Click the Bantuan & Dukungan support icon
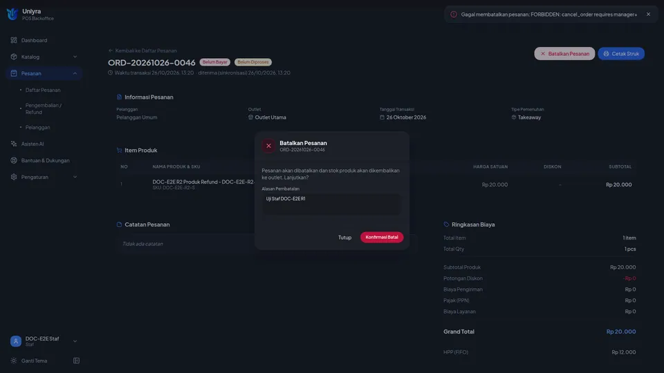The image size is (664, 373). (14, 160)
